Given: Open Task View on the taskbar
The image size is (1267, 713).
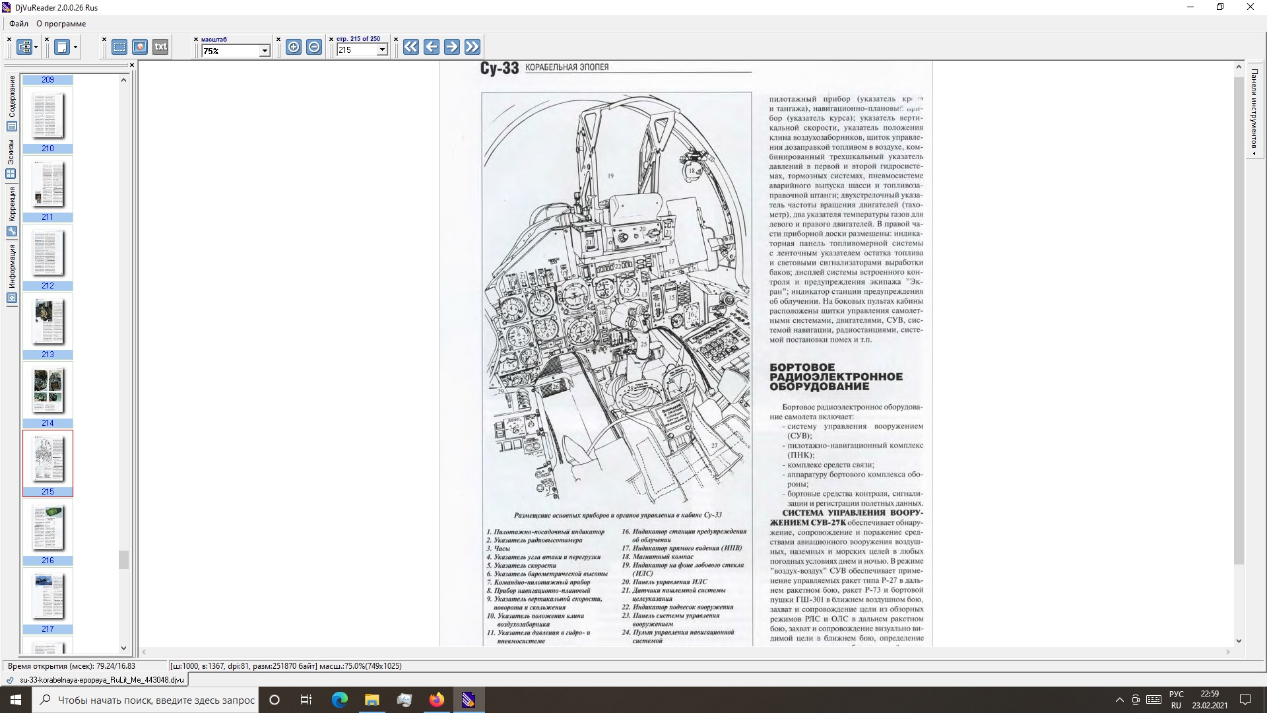Looking at the screenshot, I should click(x=306, y=700).
